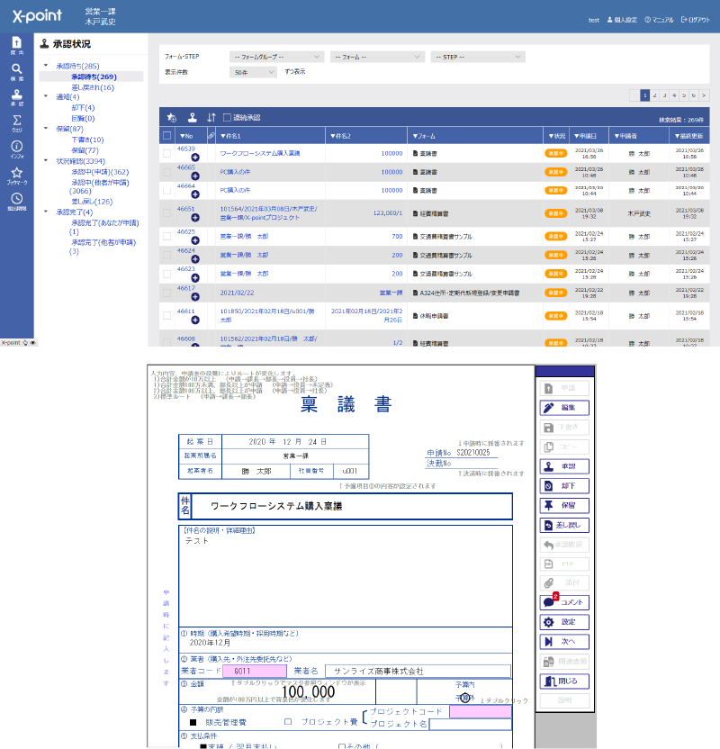Check the checkbox for row 46664

click(167, 191)
